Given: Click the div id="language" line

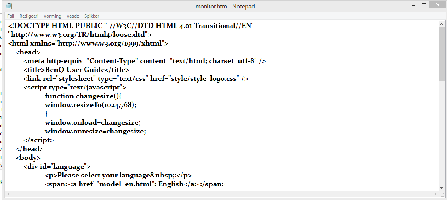Looking at the screenshot, I should click(x=57, y=166).
